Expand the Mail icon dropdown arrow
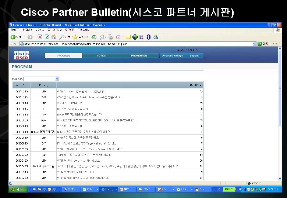The height and width of the screenshot is (198, 287). point(106,37)
